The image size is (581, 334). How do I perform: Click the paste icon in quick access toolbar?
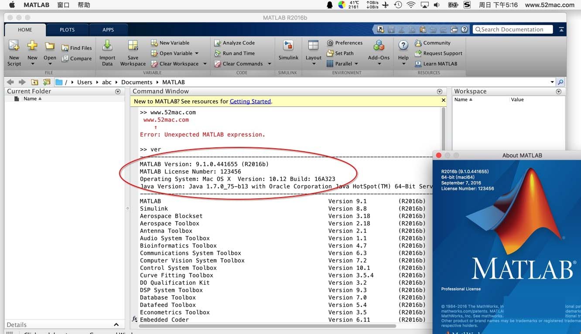point(423,30)
